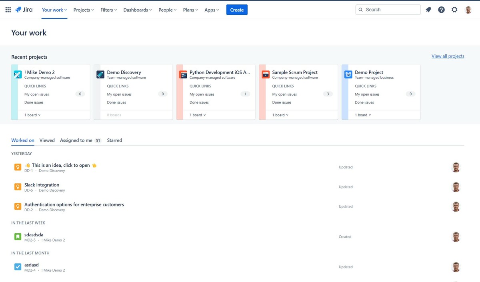Click the idea icon next to DD-1

pyautogui.click(x=18, y=167)
